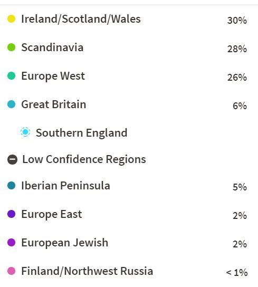This screenshot has width=258, height=287.
Task: Click the pink Finland/Northwest Russia dot
Action: pos(12,271)
